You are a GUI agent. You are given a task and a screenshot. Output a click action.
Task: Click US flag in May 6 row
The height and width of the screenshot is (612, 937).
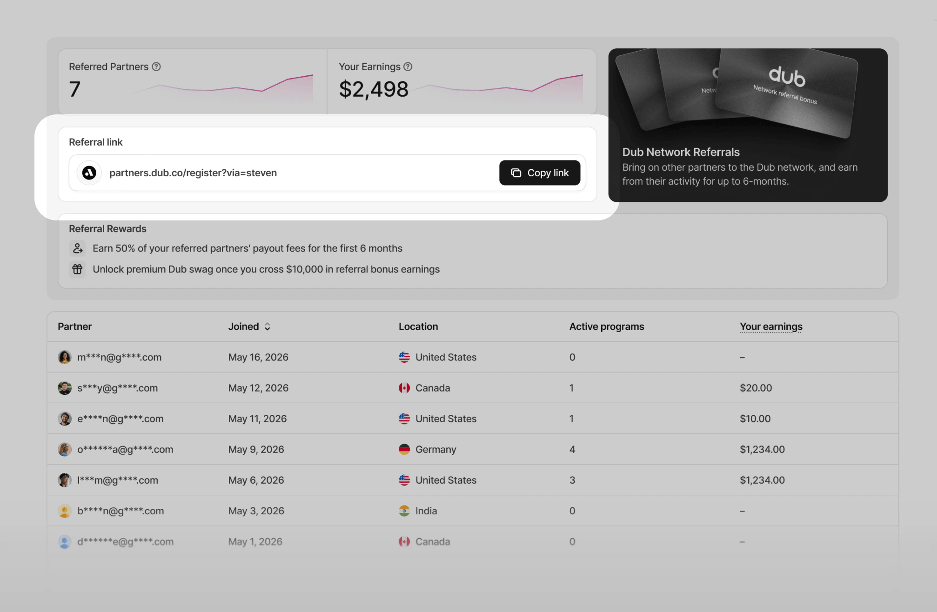tap(404, 480)
